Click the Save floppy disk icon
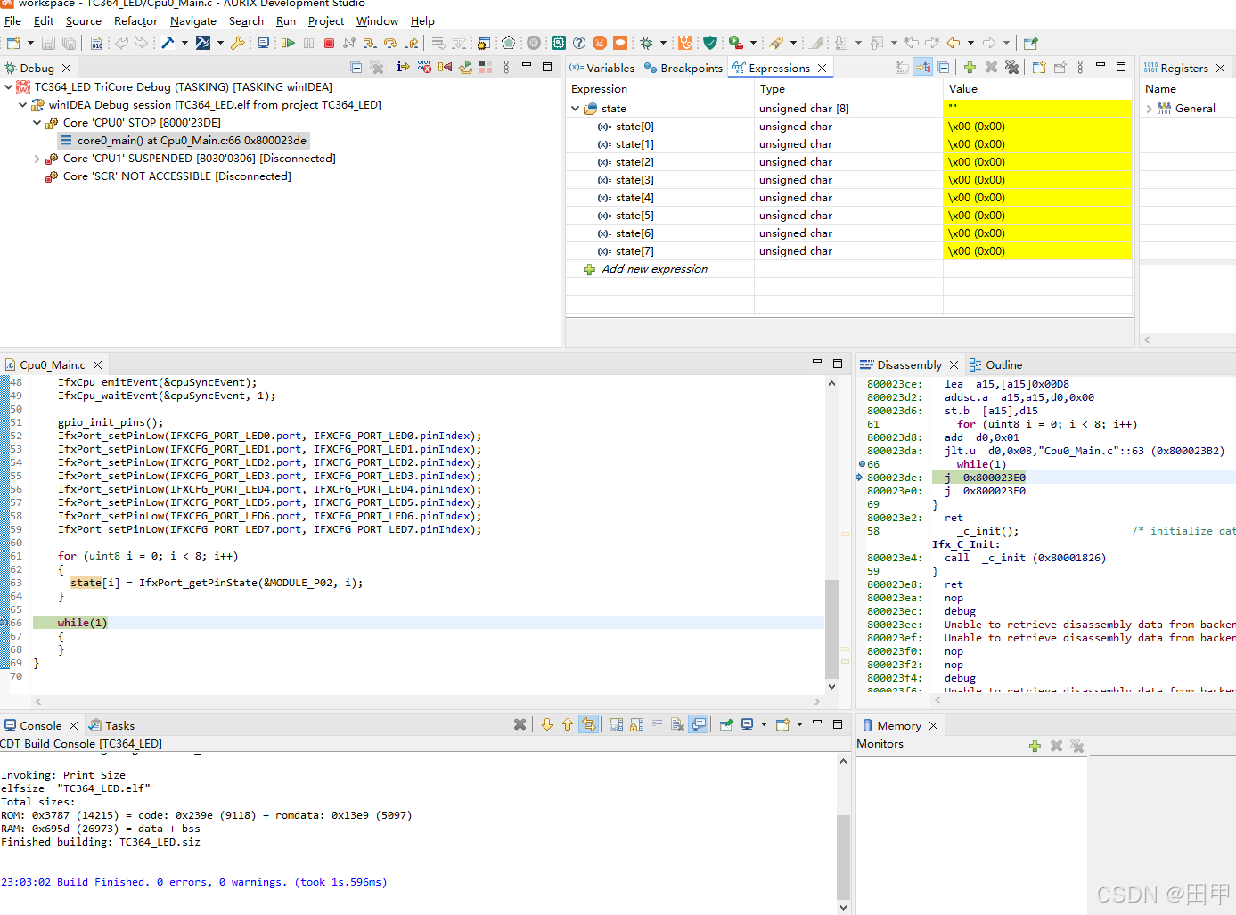1236x915 pixels. (48, 43)
